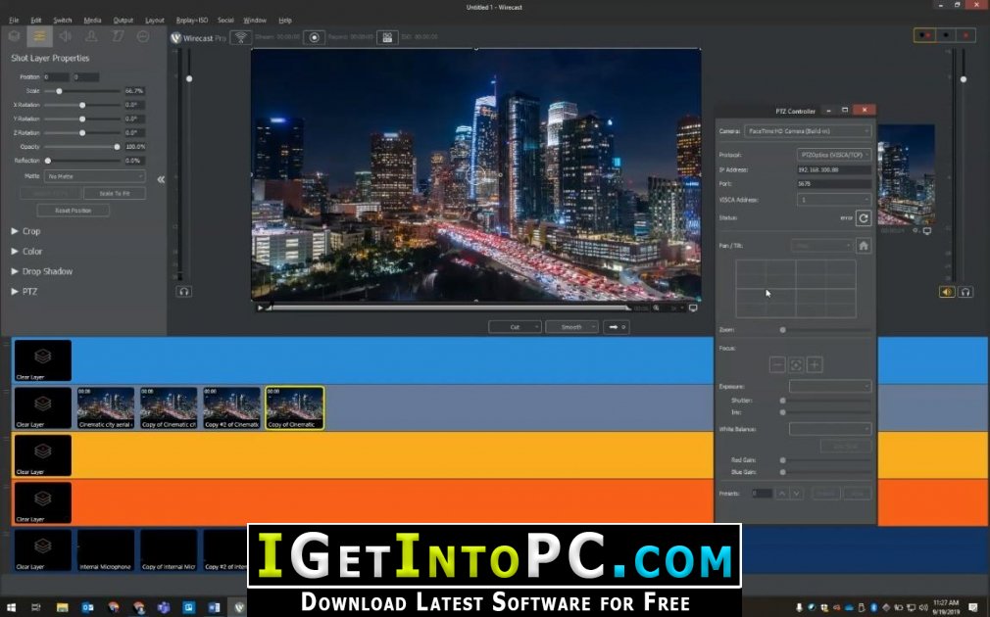The image size is (990, 617).
Task: Open the Layout menu
Action: click(x=155, y=21)
